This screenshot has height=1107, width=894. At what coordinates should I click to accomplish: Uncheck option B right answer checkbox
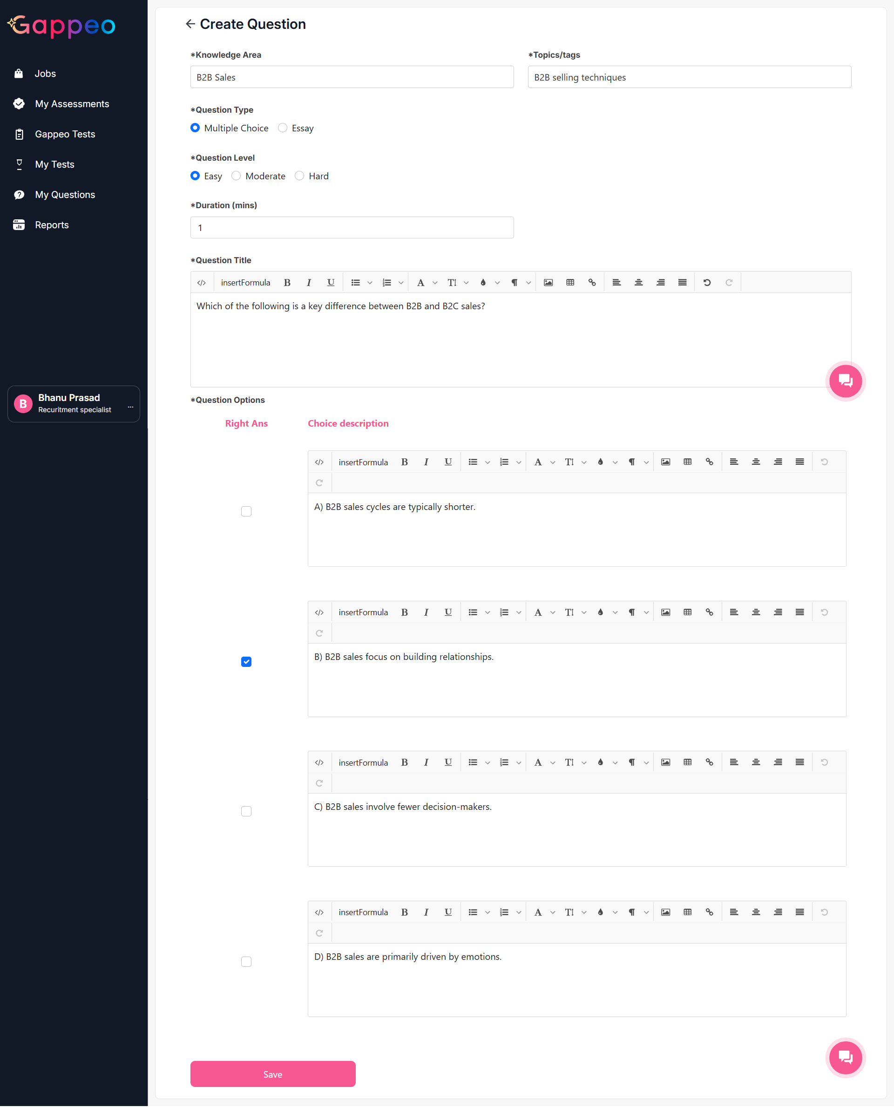246,662
